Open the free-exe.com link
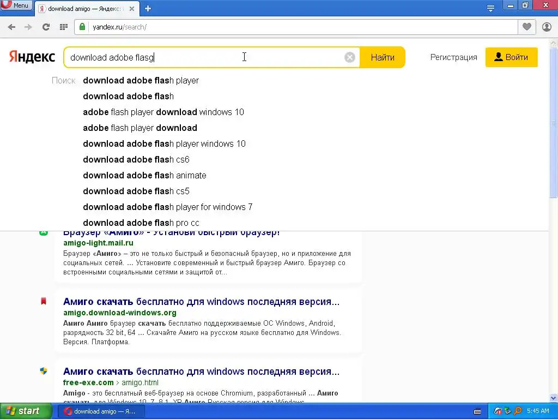Viewport: 558px width, 419px height. point(88,382)
